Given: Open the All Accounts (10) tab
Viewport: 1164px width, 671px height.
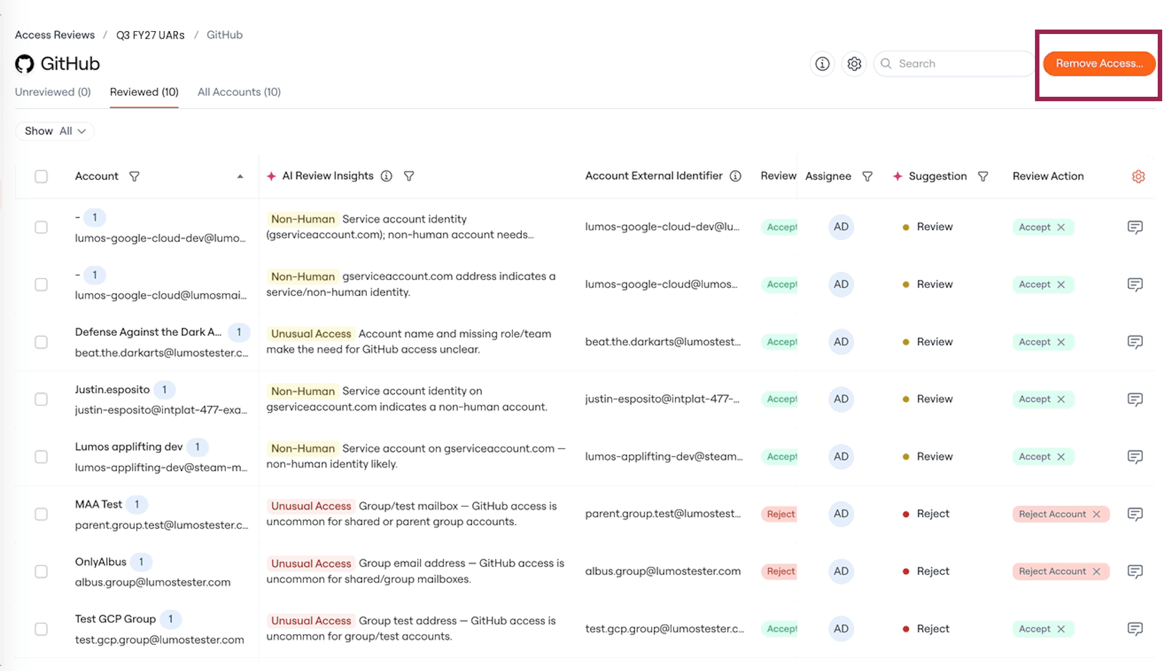Looking at the screenshot, I should tap(240, 92).
